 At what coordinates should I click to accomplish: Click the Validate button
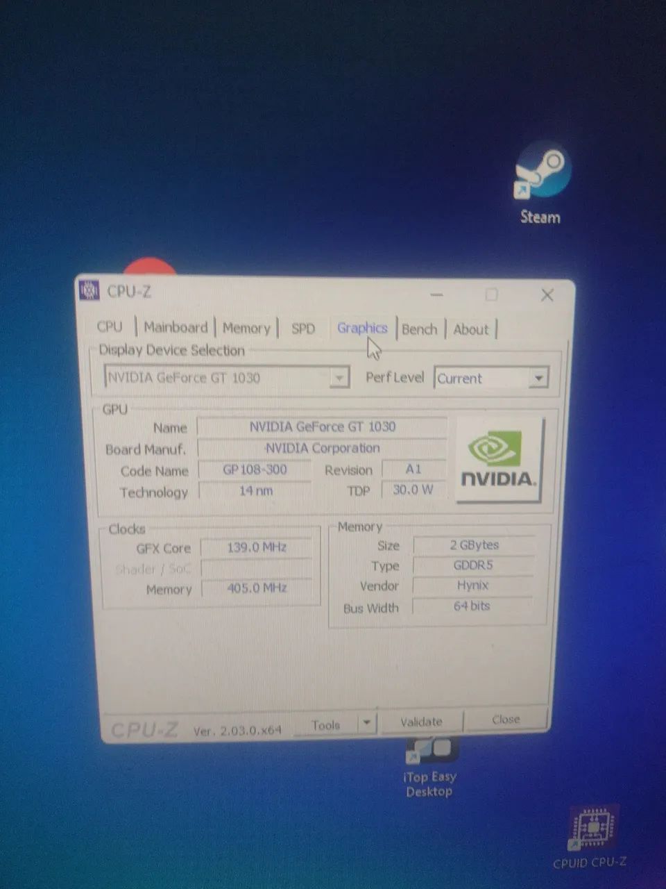[x=420, y=721]
